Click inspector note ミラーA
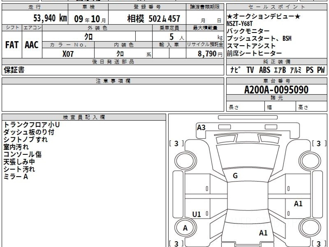The width and height of the screenshot is (329, 247). coord(16,176)
